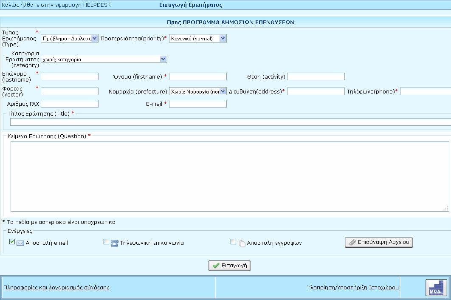Focus the Φορέας (vector) field
This screenshot has height=300, width=451.
point(70,91)
